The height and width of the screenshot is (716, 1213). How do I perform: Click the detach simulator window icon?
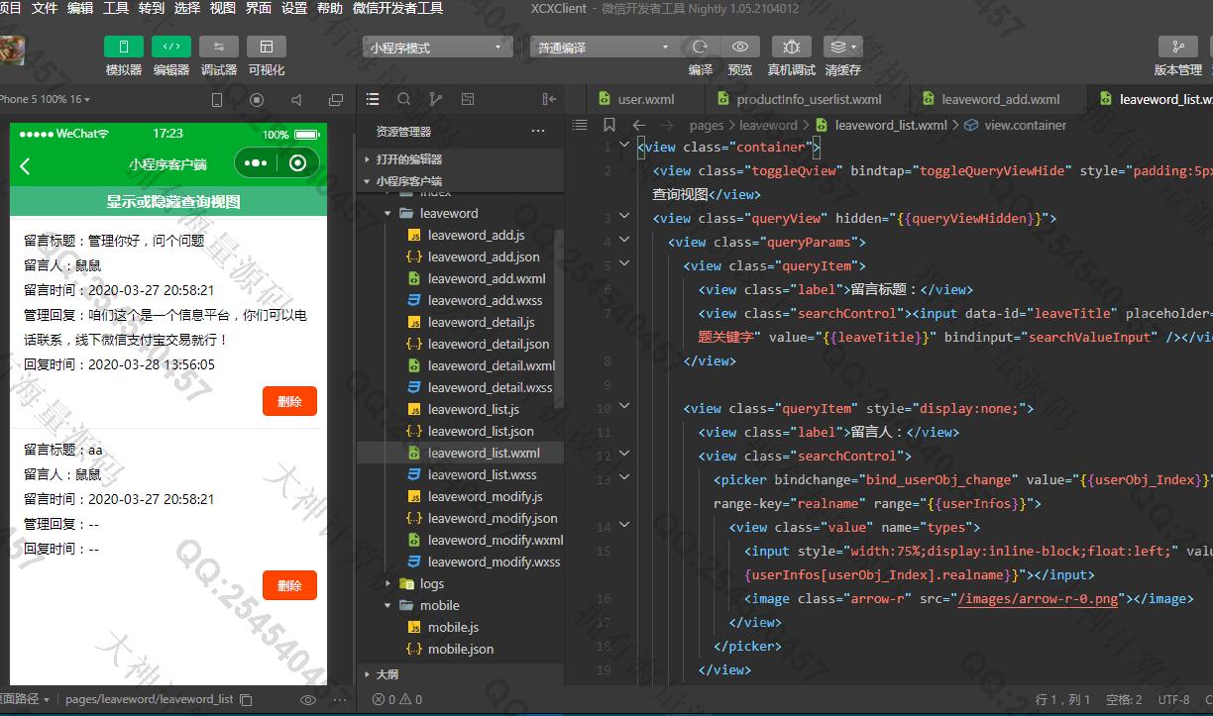[x=336, y=99]
